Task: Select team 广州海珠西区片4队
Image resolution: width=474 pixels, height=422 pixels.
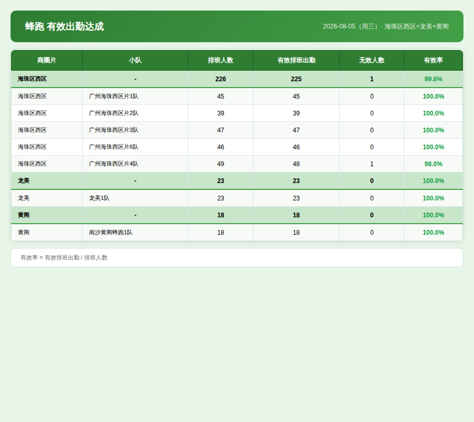Action: (x=114, y=164)
